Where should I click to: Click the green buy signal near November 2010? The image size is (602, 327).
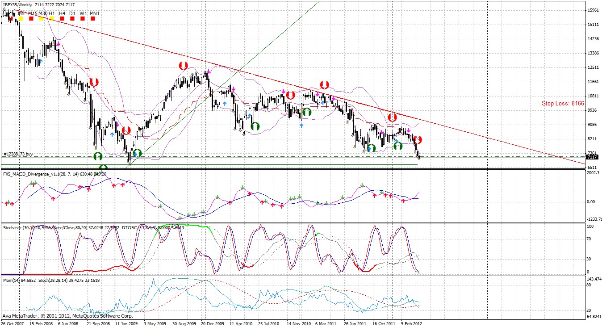point(306,112)
